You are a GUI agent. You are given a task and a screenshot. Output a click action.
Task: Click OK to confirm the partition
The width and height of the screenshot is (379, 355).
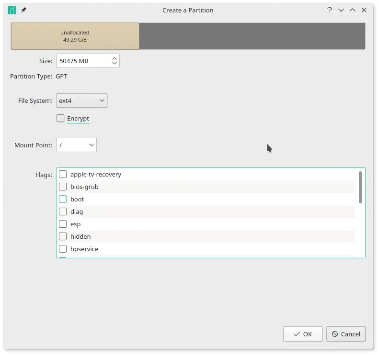pos(303,334)
